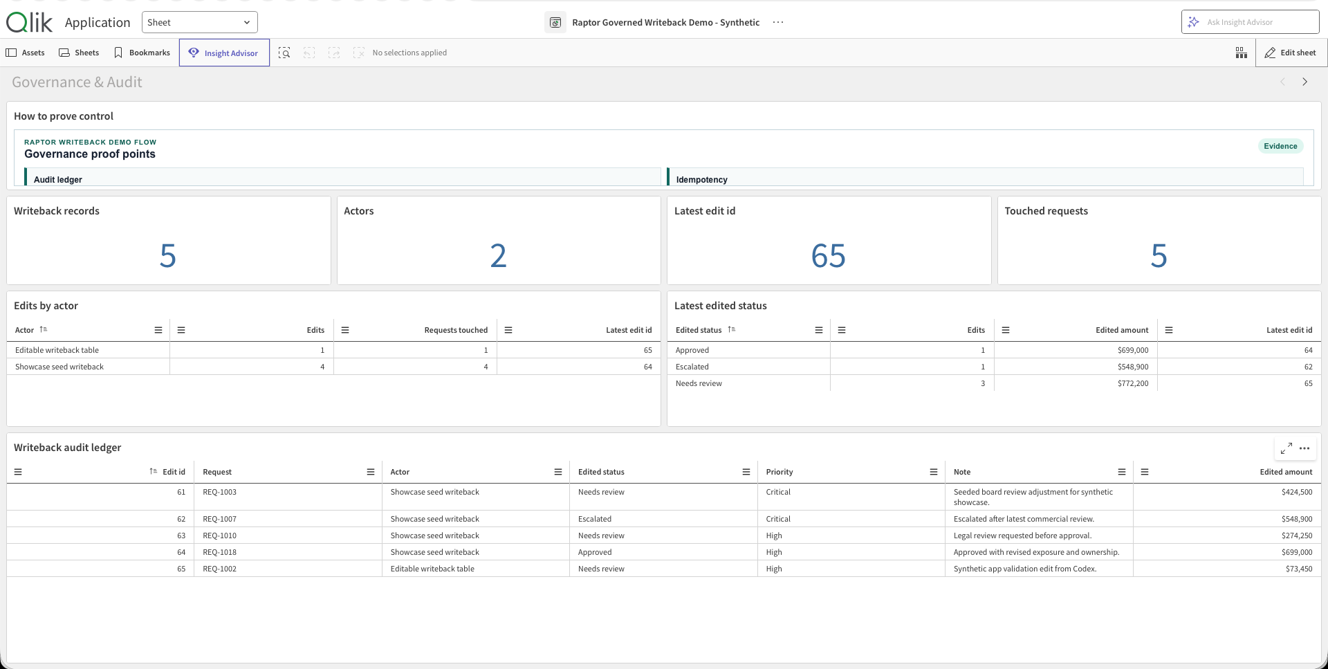Go to the previous sheet arrow
This screenshot has width=1328, height=669.
[1283, 82]
